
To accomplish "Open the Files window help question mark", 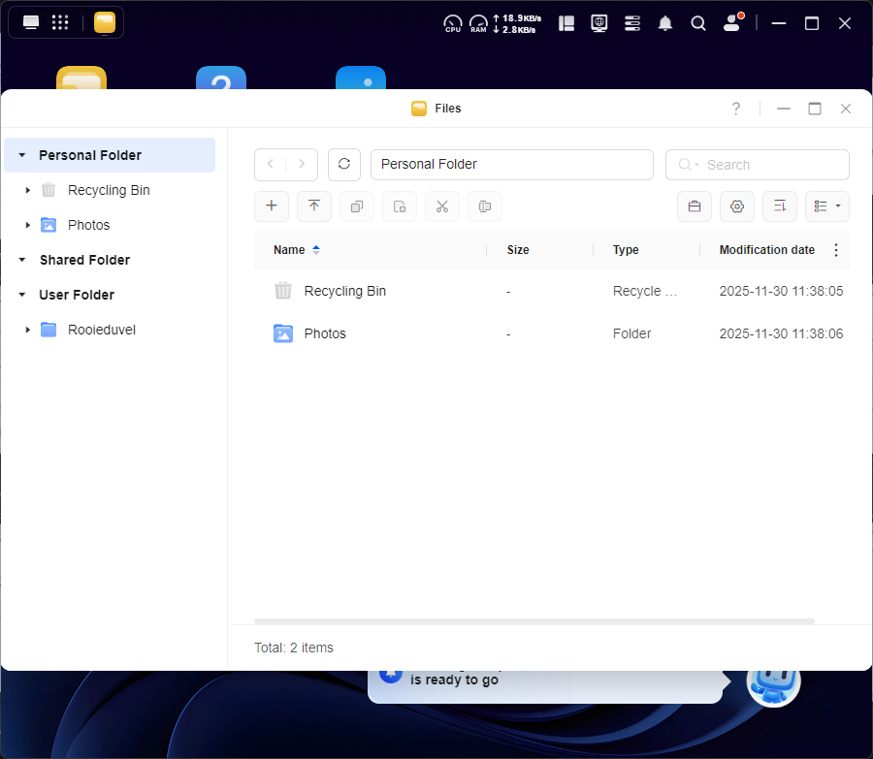I will (x=736, y=109).
